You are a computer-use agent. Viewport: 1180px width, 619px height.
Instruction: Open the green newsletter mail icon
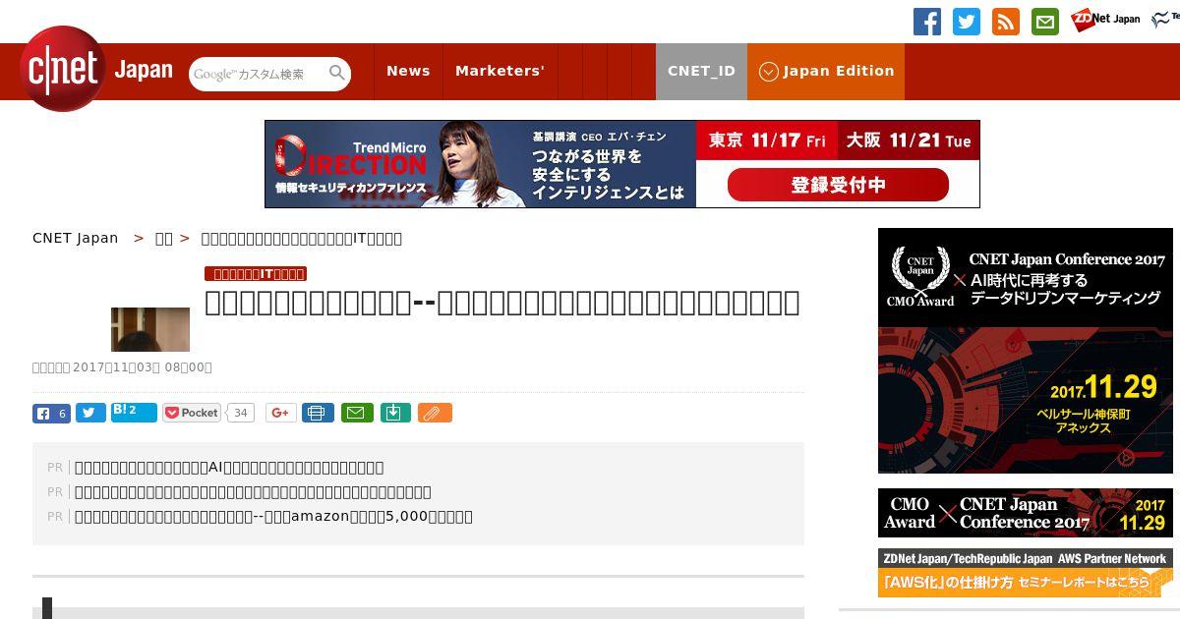[x=1045, y=22]
